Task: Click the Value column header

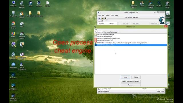Action: pyautogui.click(x=112, y=23)
